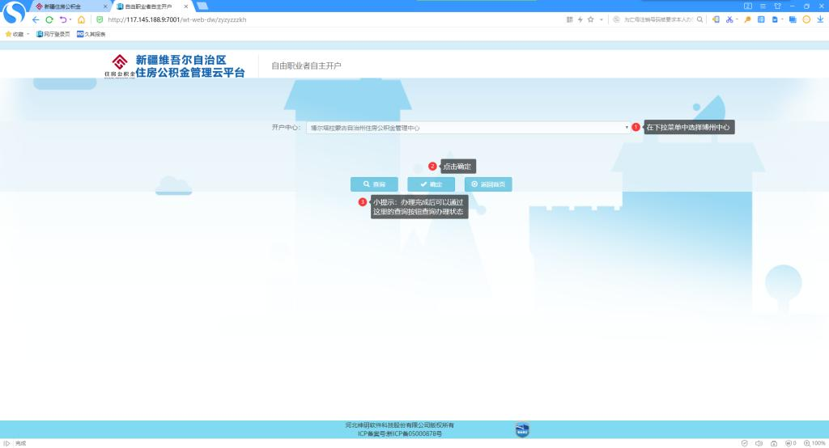Bookmark page with the star icon
829x448 pixels.
tap(590, 19)
